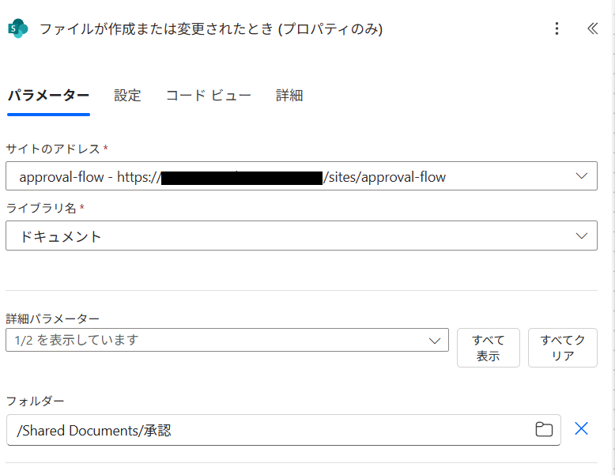
Task: Expand the サイトのアドレス dropdown
Action: 581,176
